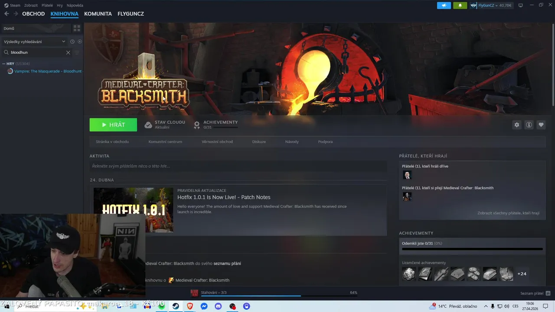Click the activity status input field

[x=238, y=166]
